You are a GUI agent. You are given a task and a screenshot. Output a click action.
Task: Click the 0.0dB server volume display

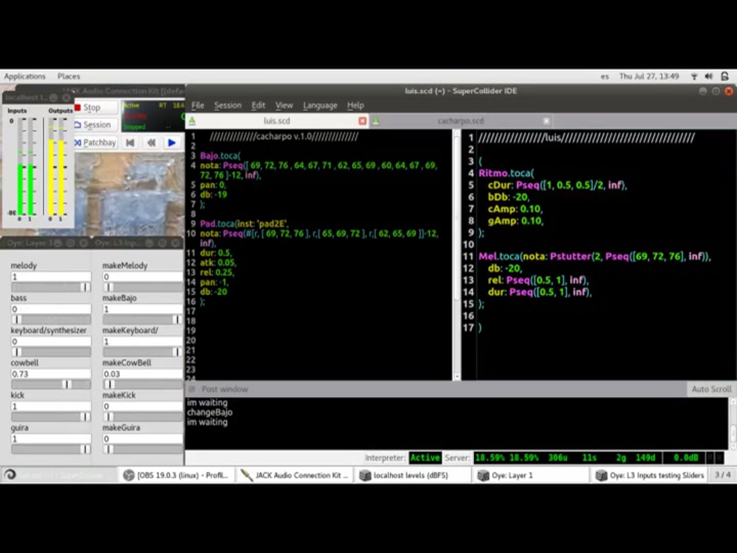click(685, 458)
